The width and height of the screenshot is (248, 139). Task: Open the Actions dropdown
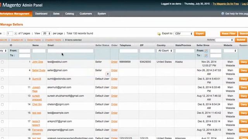(x=224, y=40)
